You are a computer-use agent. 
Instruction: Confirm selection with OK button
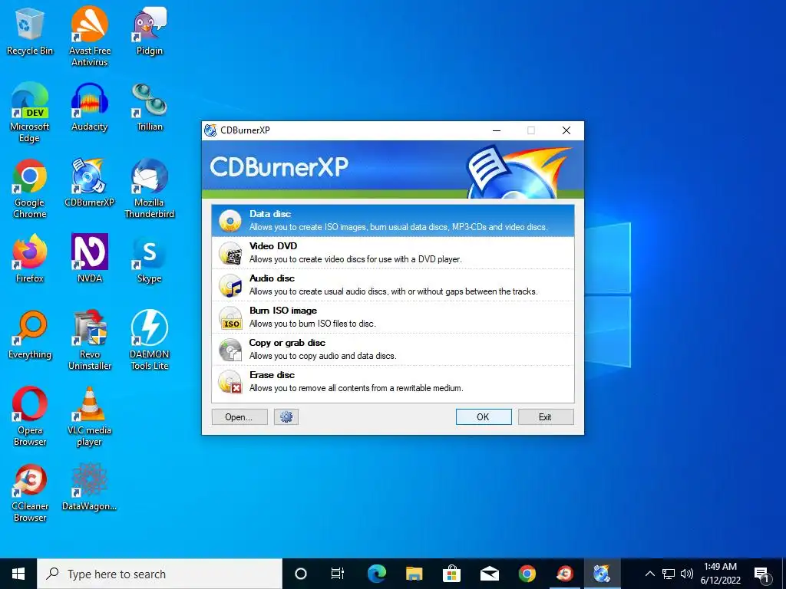pyautogui.click(x=484, y=416)
